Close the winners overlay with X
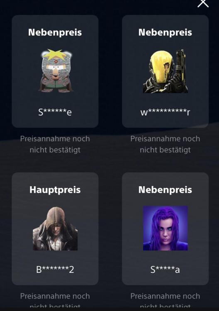 [x=203, y=3]
